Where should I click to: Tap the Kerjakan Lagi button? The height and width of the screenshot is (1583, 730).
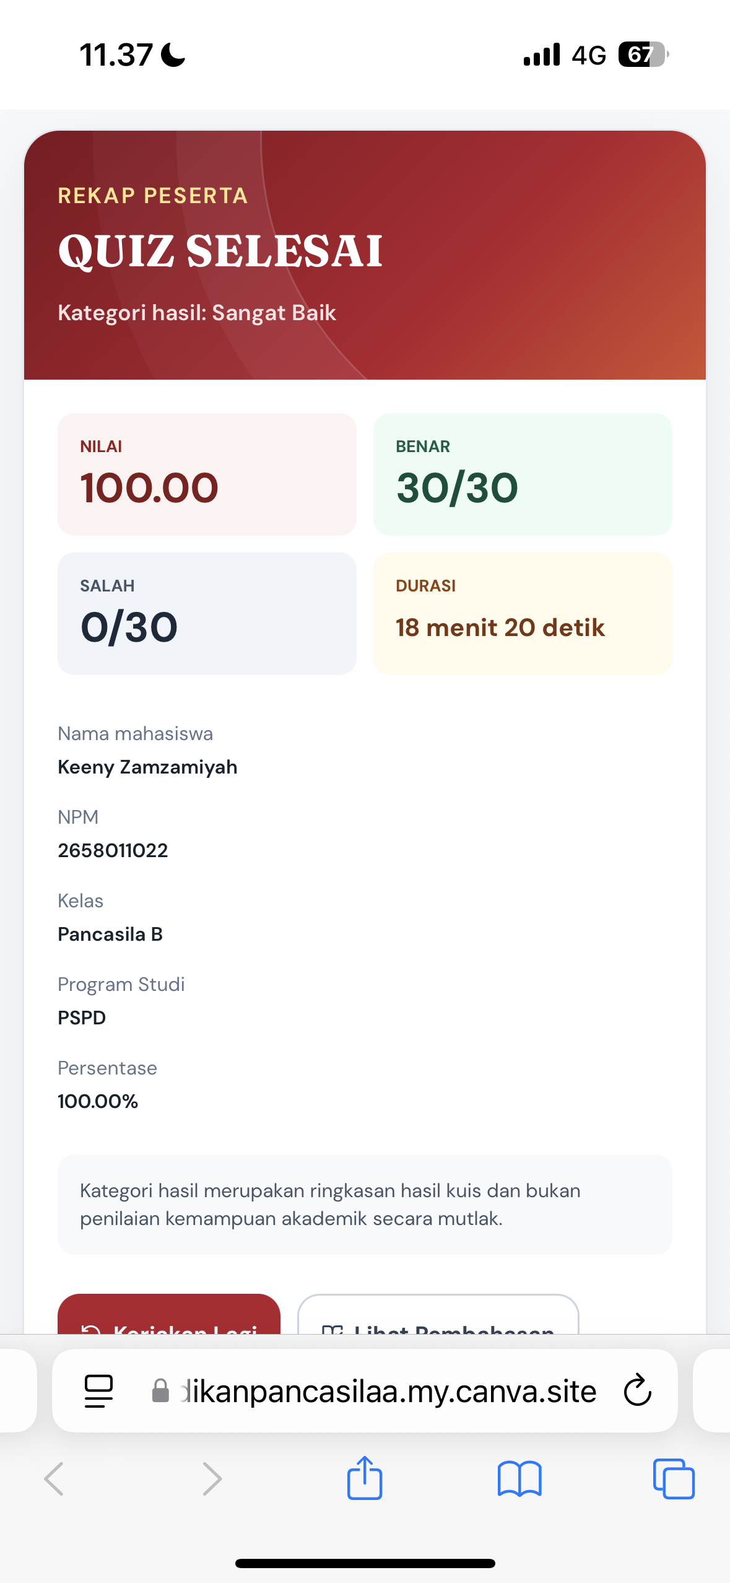tap(169, 1314)
